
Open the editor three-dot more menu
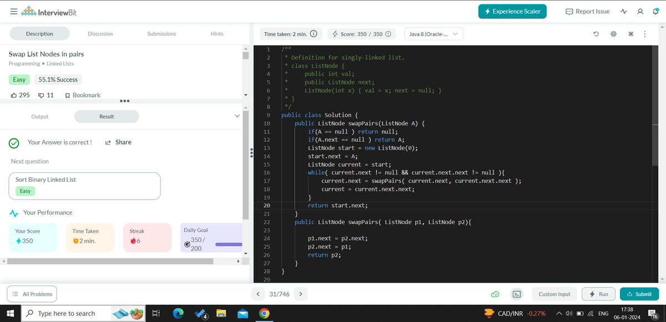click(x=644, y=34)
